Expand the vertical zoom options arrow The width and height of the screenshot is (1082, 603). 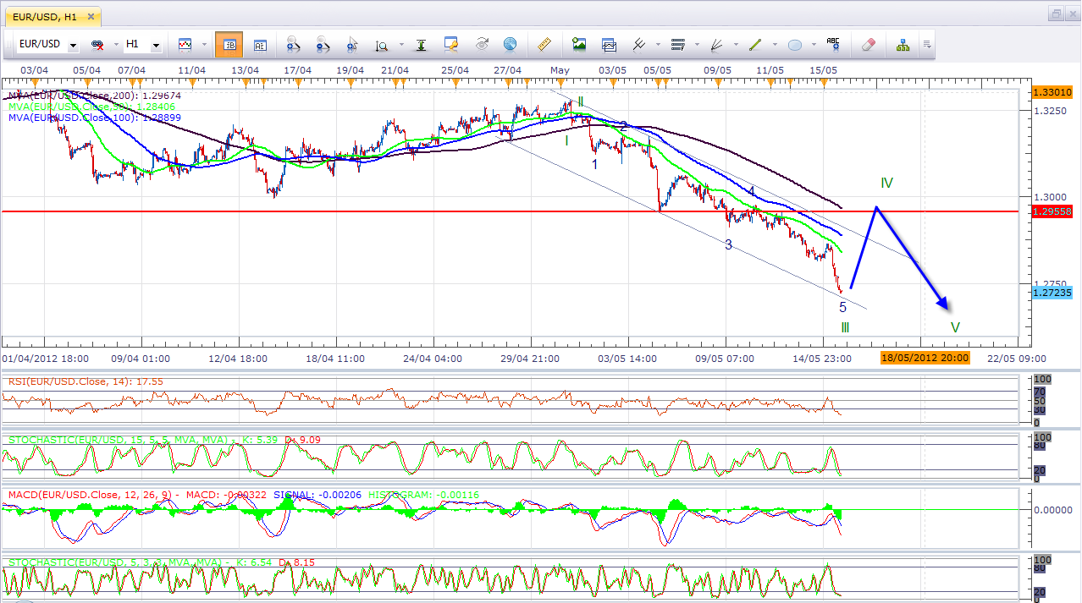[400, 45]
